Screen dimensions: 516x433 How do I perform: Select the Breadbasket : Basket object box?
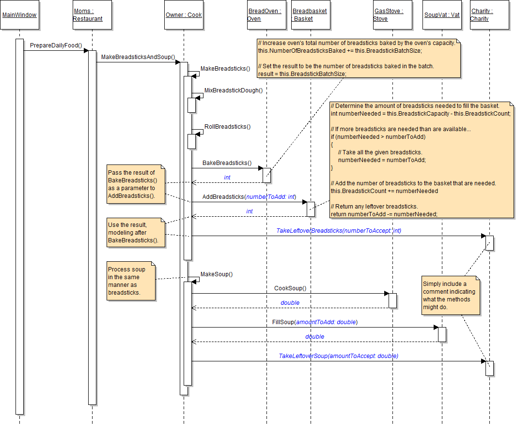(x=311, y=15)
